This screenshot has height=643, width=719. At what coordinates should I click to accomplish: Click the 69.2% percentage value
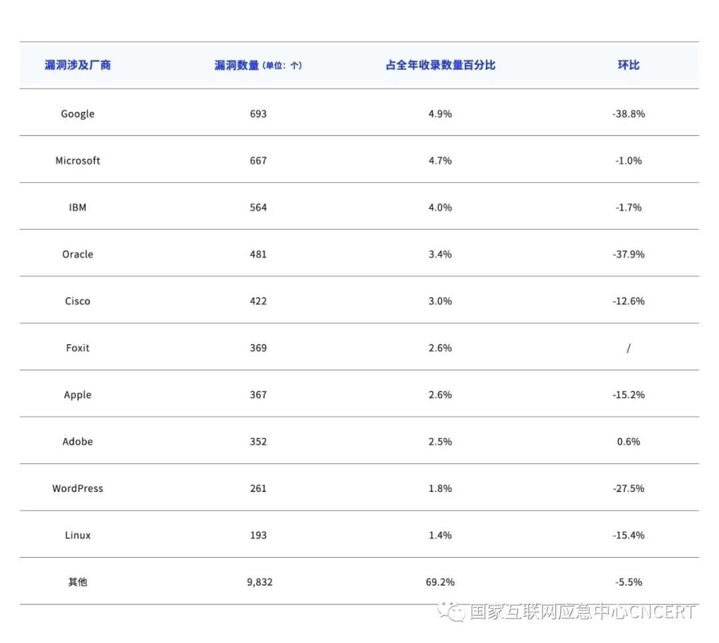tap(440, 582)
